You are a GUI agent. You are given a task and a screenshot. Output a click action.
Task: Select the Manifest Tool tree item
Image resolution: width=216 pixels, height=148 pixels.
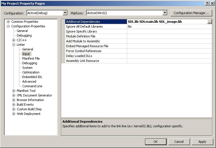point(26,91)
